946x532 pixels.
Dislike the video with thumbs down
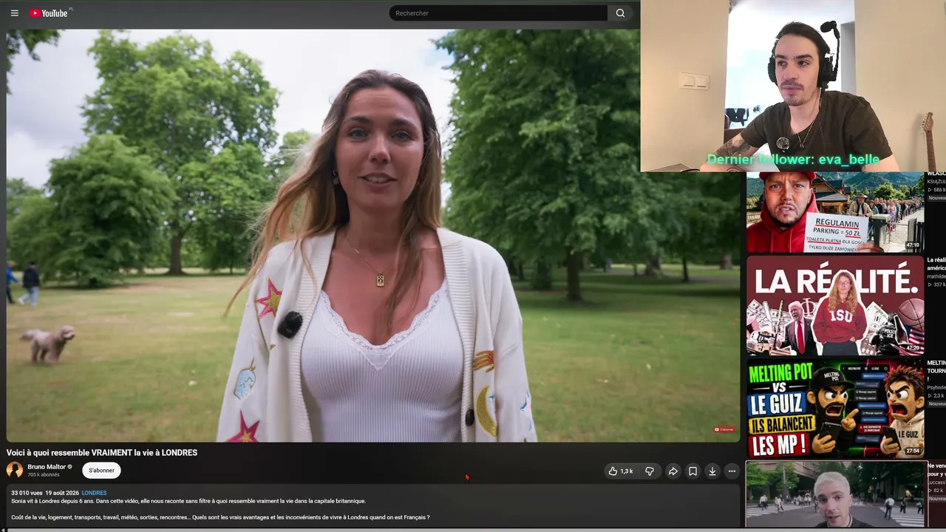(x=650, y=471)
